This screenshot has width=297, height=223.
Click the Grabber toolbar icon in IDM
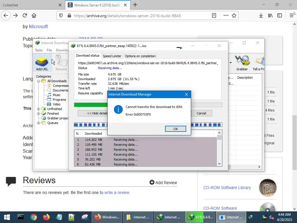242,63
